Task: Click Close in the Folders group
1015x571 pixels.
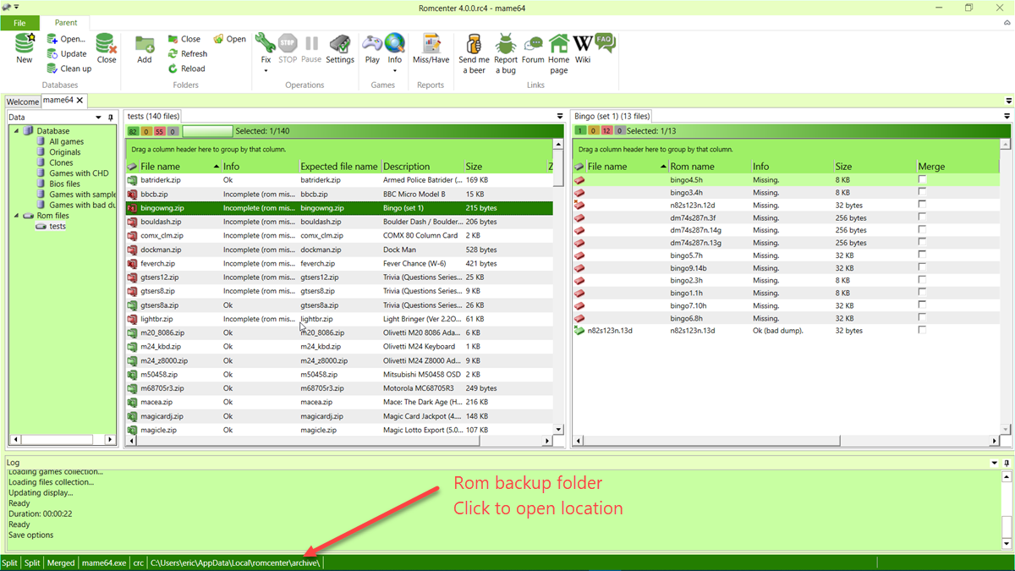Action: (x=184, y=39)
